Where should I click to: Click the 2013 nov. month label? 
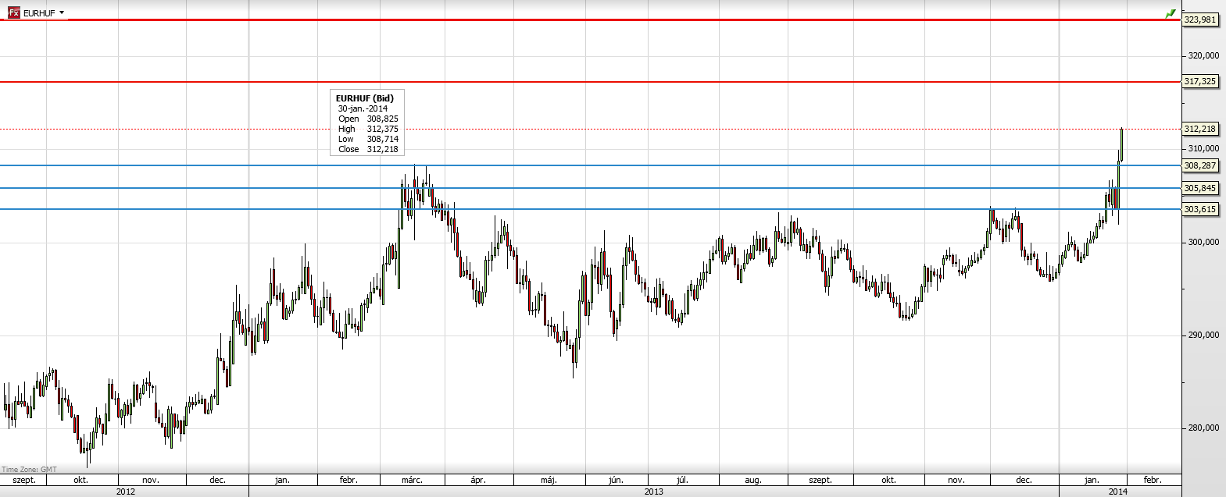point(956,480)
